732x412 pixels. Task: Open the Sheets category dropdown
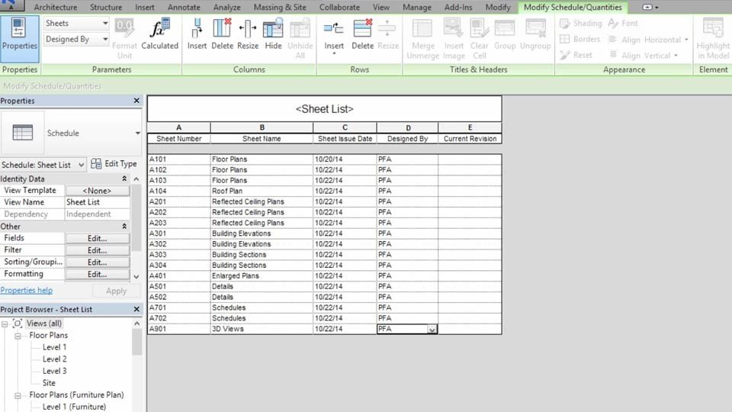point(76,24)
